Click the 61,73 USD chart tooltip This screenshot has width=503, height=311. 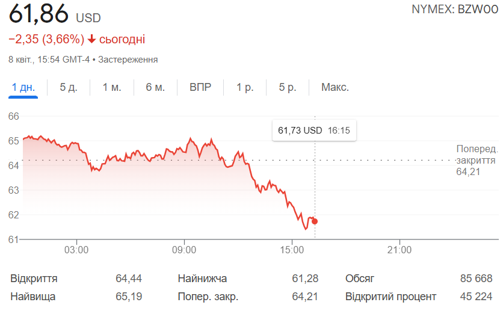click(x=314, y=130)
